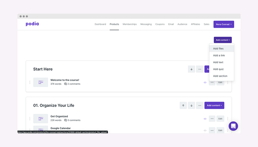
Task: Open ellipsis menu for Get Organized lesson
Action: click(x=212, y=119)
